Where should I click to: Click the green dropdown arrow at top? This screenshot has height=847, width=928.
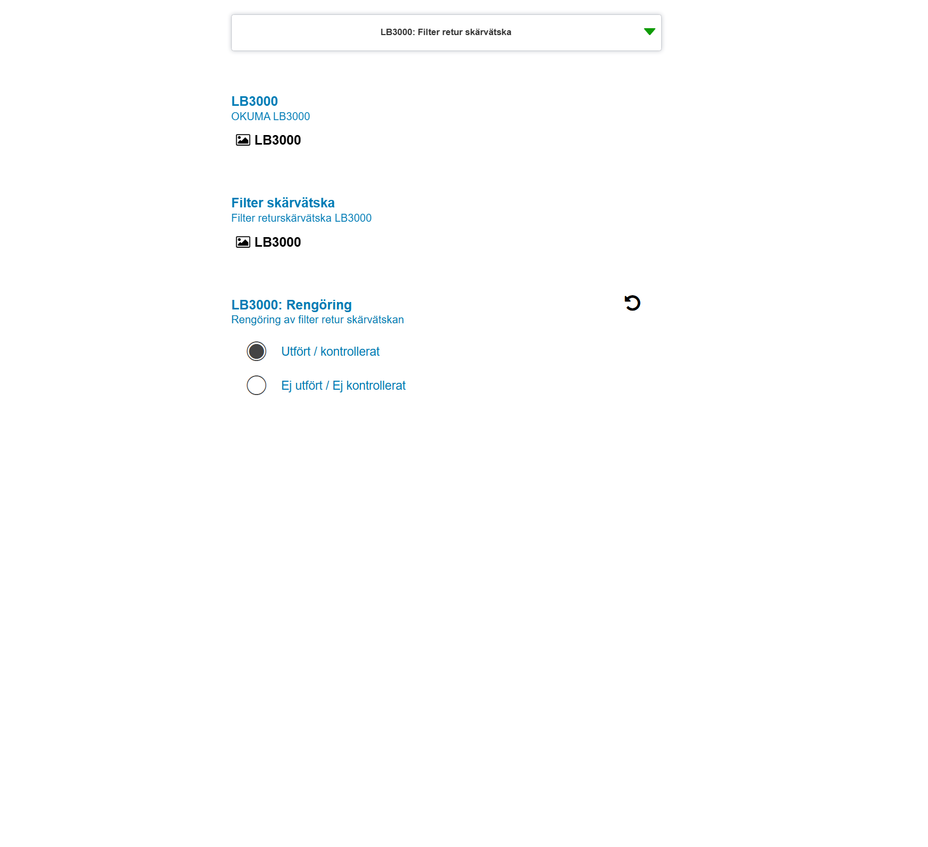coord(649,32)
